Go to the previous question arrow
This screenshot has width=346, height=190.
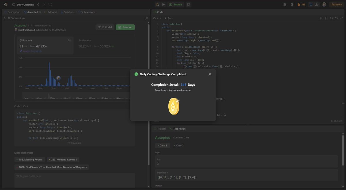38,5
